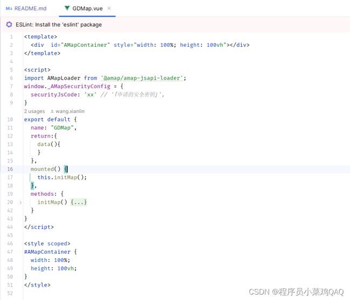Click 'height: 100vh;' style rule on line 49
This screenshot has width=350, height=300.
54,268
